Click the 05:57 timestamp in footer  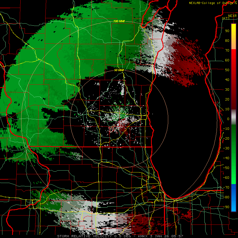point(177,236)
